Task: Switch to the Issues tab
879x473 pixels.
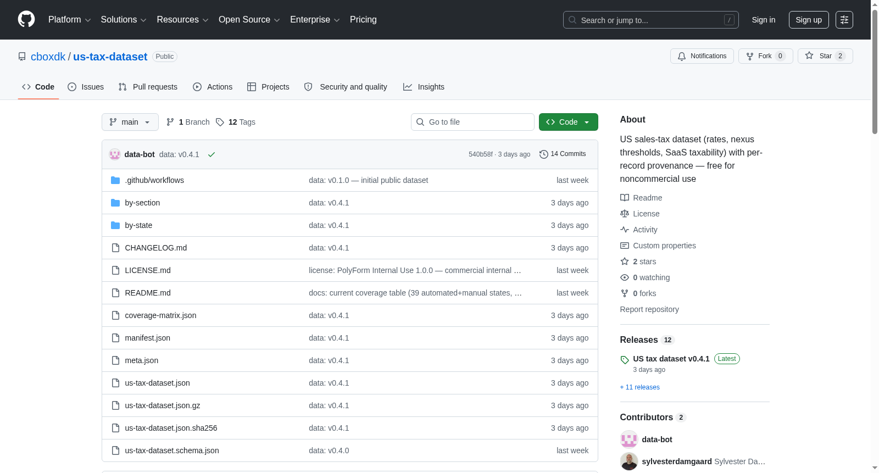Action: [x=86, y=87]
